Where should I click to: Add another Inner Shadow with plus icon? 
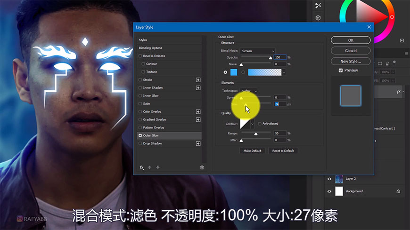[x=198, y=88]
